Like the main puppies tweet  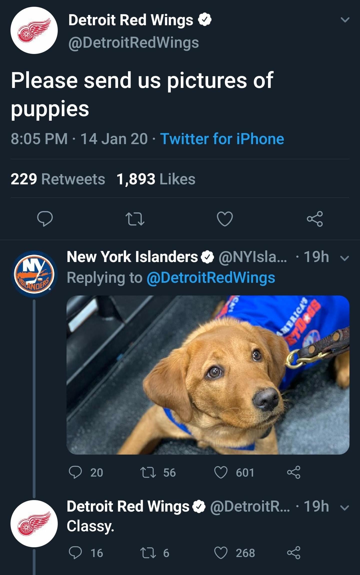[x=225, y=219]
